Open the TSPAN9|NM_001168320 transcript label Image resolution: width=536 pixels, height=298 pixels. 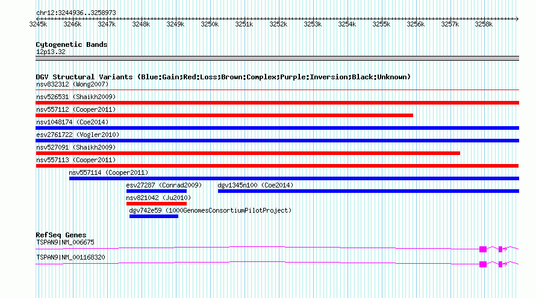pyautogui.click(x=70, y=257)
